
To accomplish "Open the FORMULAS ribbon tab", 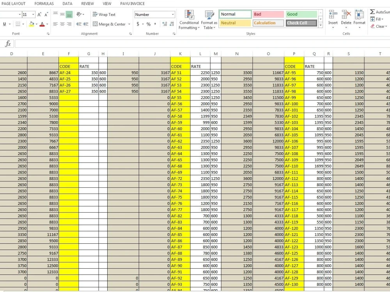I will click(44, 4).
